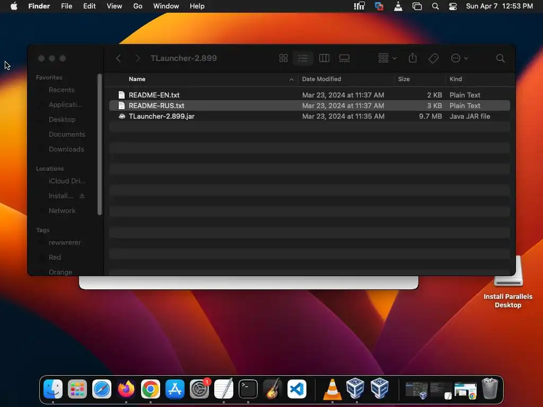Open Safari from the Dock
The height and width of the screenshot is (407, 543).
point(102,389)
